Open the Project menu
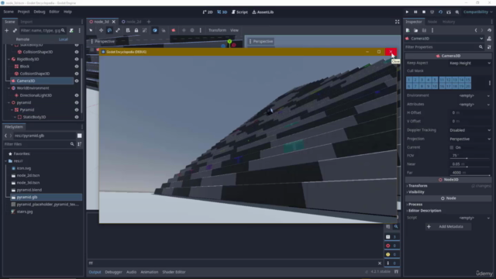 click(x=23, y=12)
